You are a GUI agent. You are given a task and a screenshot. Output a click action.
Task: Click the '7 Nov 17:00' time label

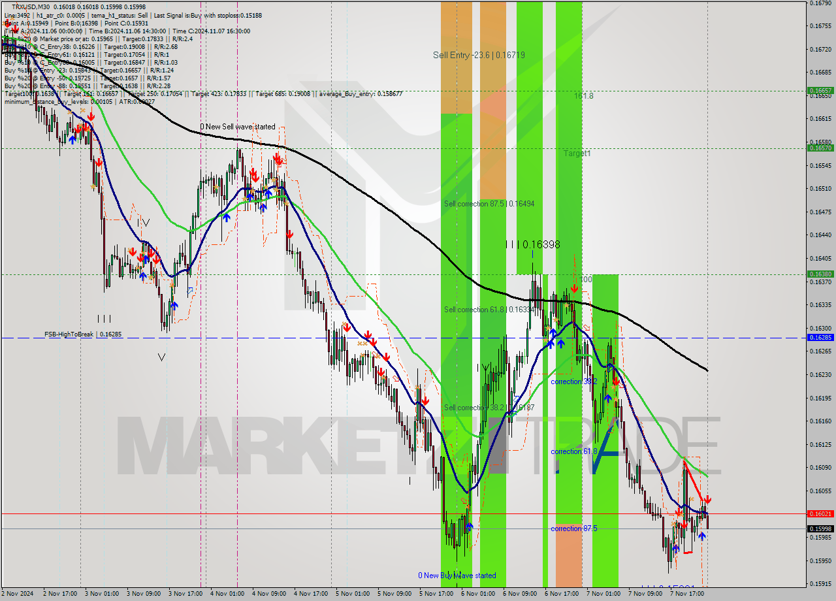click(x=687, y=594)
